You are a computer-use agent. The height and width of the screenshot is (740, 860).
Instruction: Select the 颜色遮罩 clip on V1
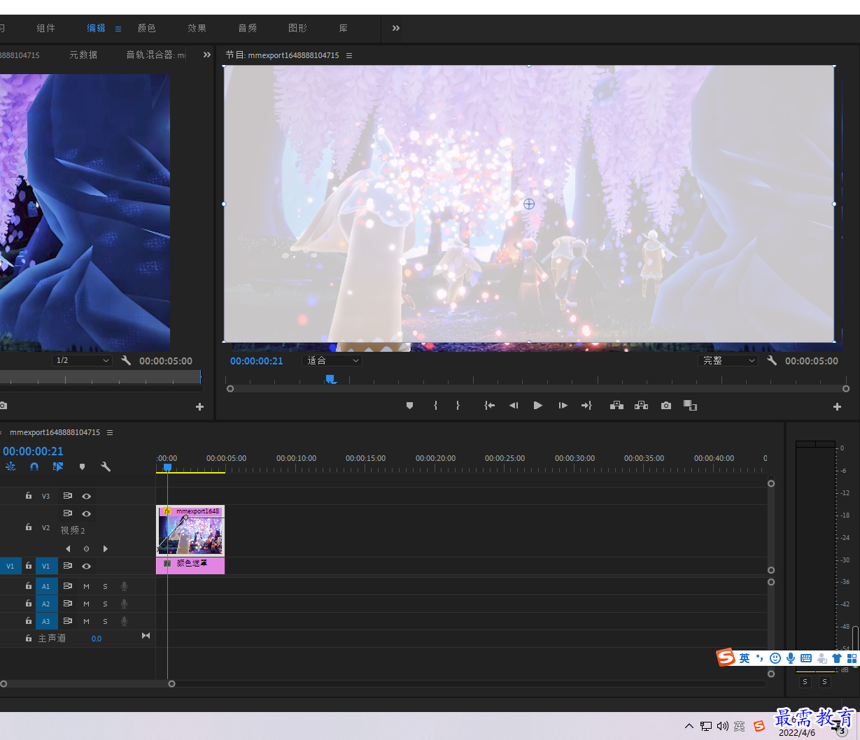click(190, 565)
